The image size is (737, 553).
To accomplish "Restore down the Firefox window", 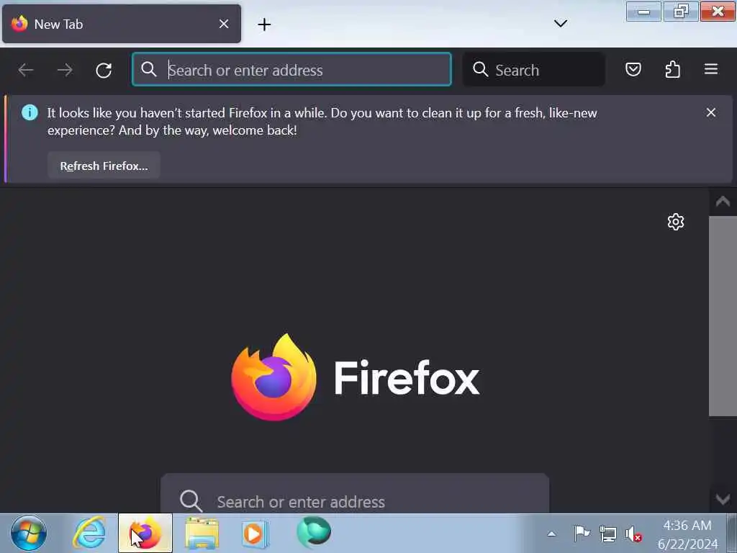I will (x=681, y=12).
